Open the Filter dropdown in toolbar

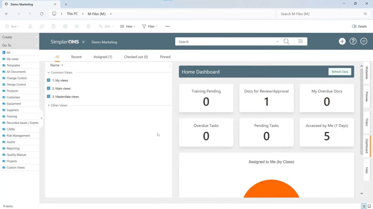coord(150,26)
